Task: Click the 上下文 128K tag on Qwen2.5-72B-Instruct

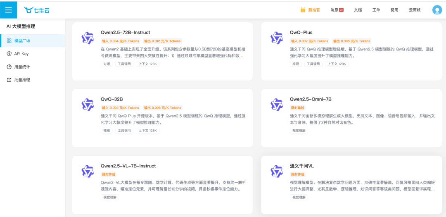Action: (x=147, y=64)
